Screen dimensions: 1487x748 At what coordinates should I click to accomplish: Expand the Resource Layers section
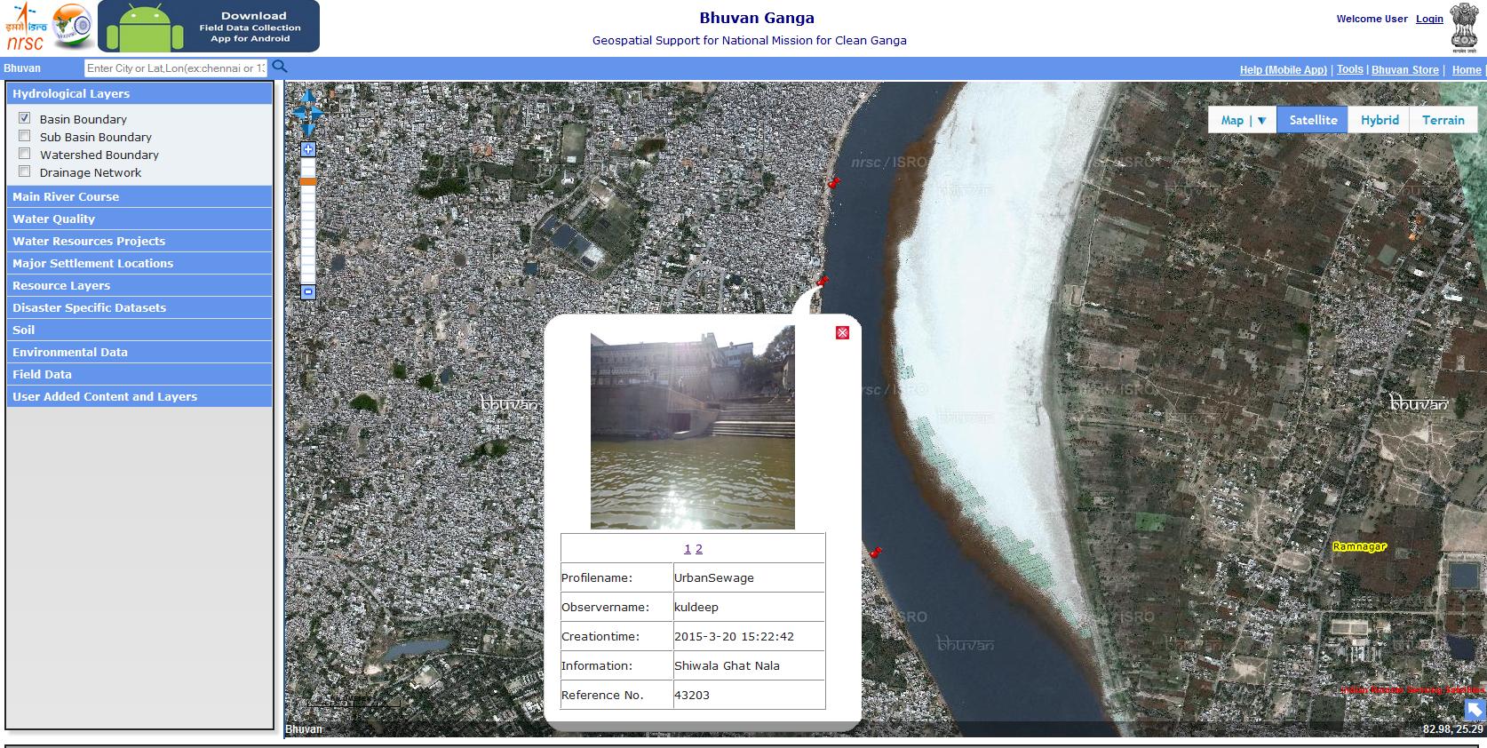(x=139, y=285)
